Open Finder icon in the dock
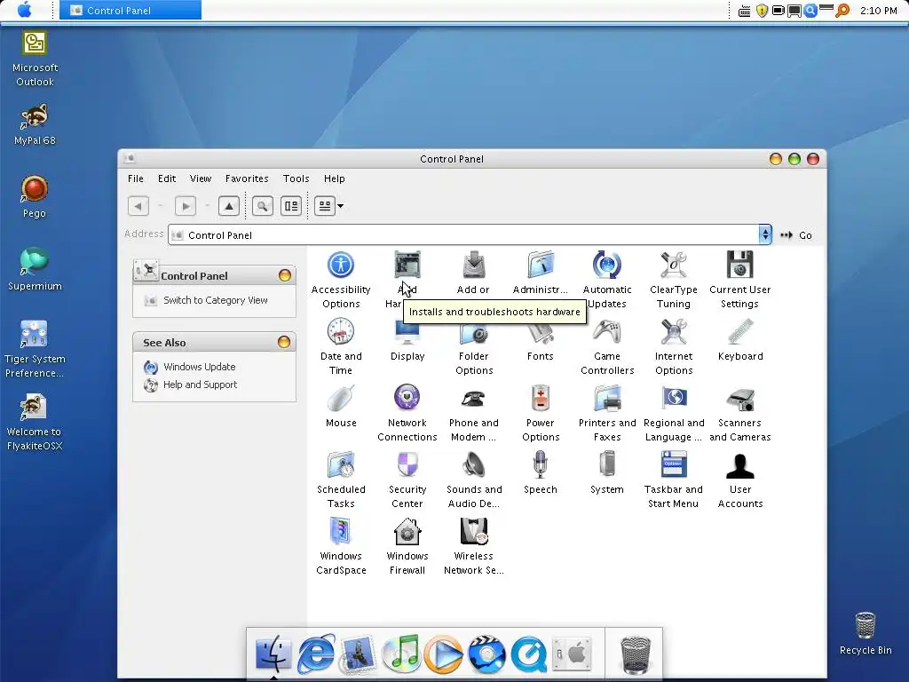 pyautogui.click(x=273, y=654)
